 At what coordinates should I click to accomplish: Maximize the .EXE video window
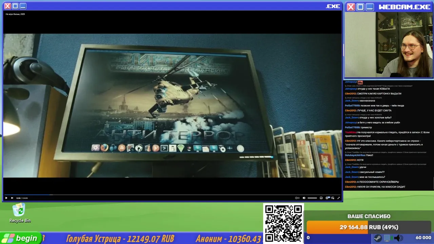point(15,6)
